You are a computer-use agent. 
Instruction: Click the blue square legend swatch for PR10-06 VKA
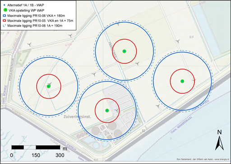pos(5,16)
